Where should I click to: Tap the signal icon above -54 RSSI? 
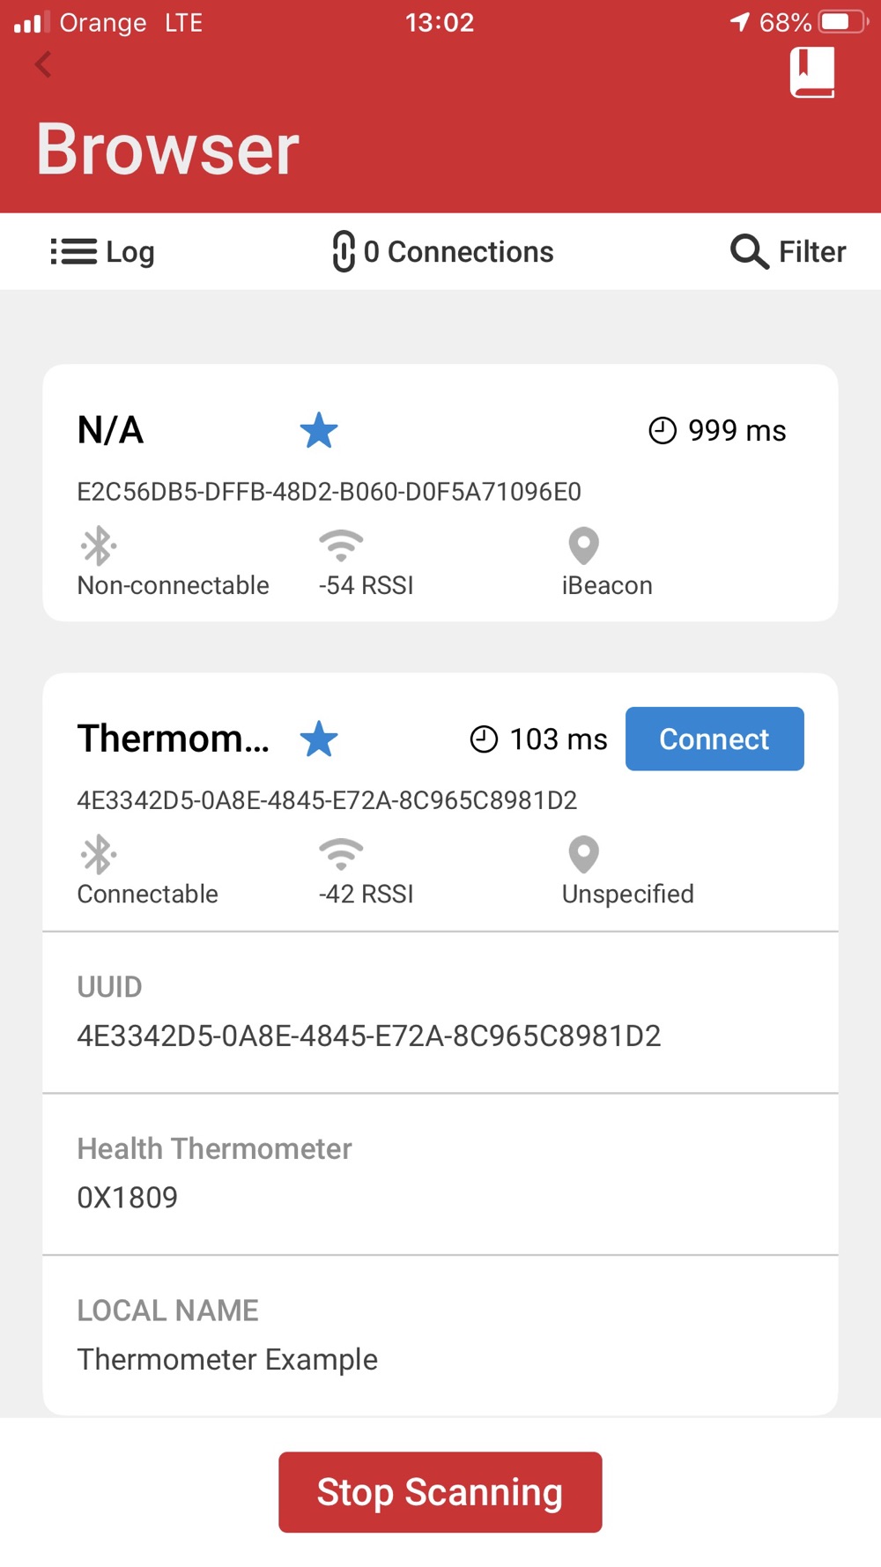pyautogui.click(x=341, y=546)
